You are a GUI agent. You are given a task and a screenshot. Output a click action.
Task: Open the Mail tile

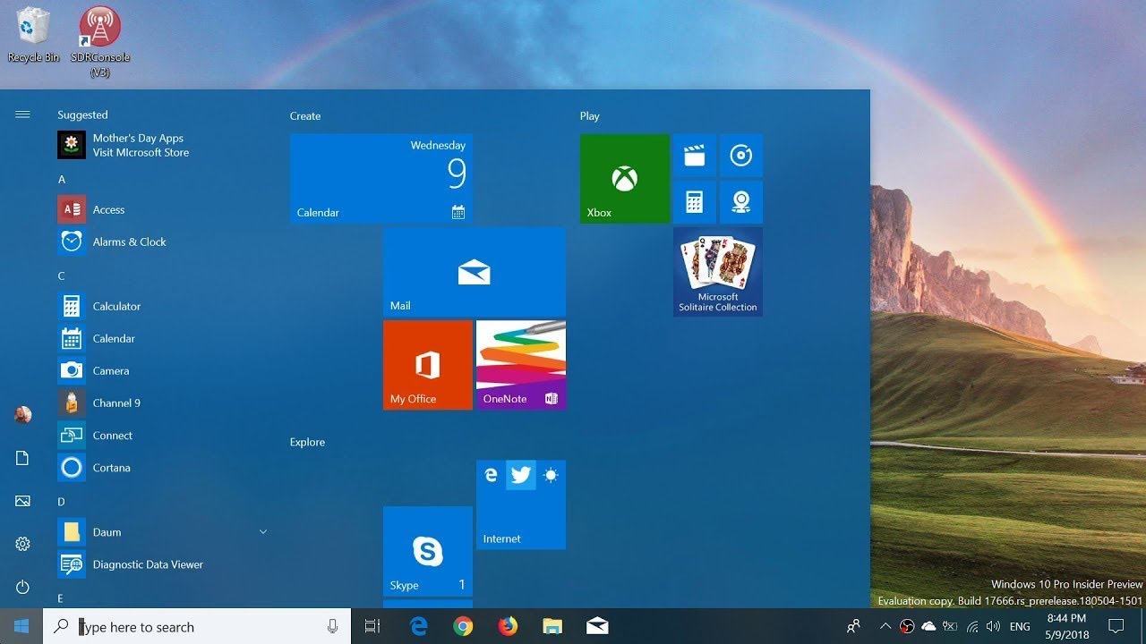tap(475, 272)
